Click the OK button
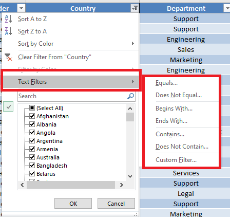This screenshot has width=230, height=217. click(73, 204)
